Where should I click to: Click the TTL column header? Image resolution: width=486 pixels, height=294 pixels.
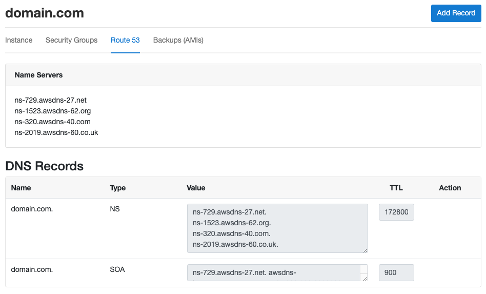click(396, 188)
